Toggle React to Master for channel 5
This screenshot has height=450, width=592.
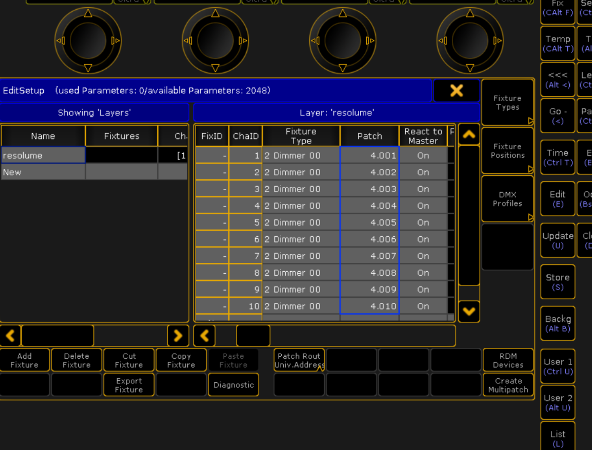point(423,222)
